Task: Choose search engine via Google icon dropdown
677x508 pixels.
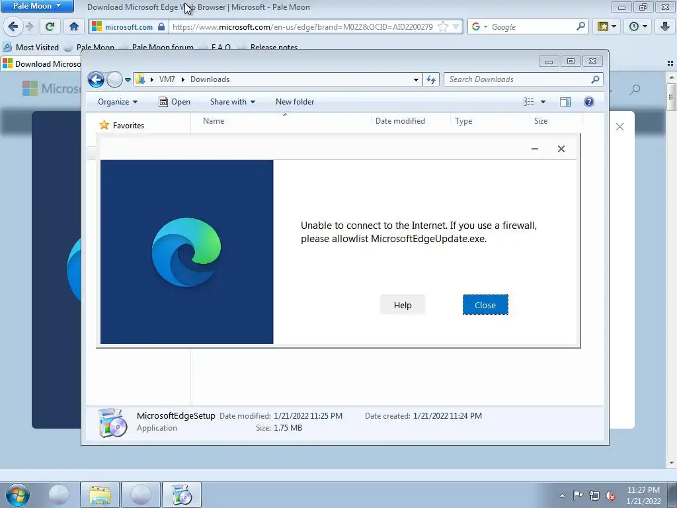Action: 479,26
